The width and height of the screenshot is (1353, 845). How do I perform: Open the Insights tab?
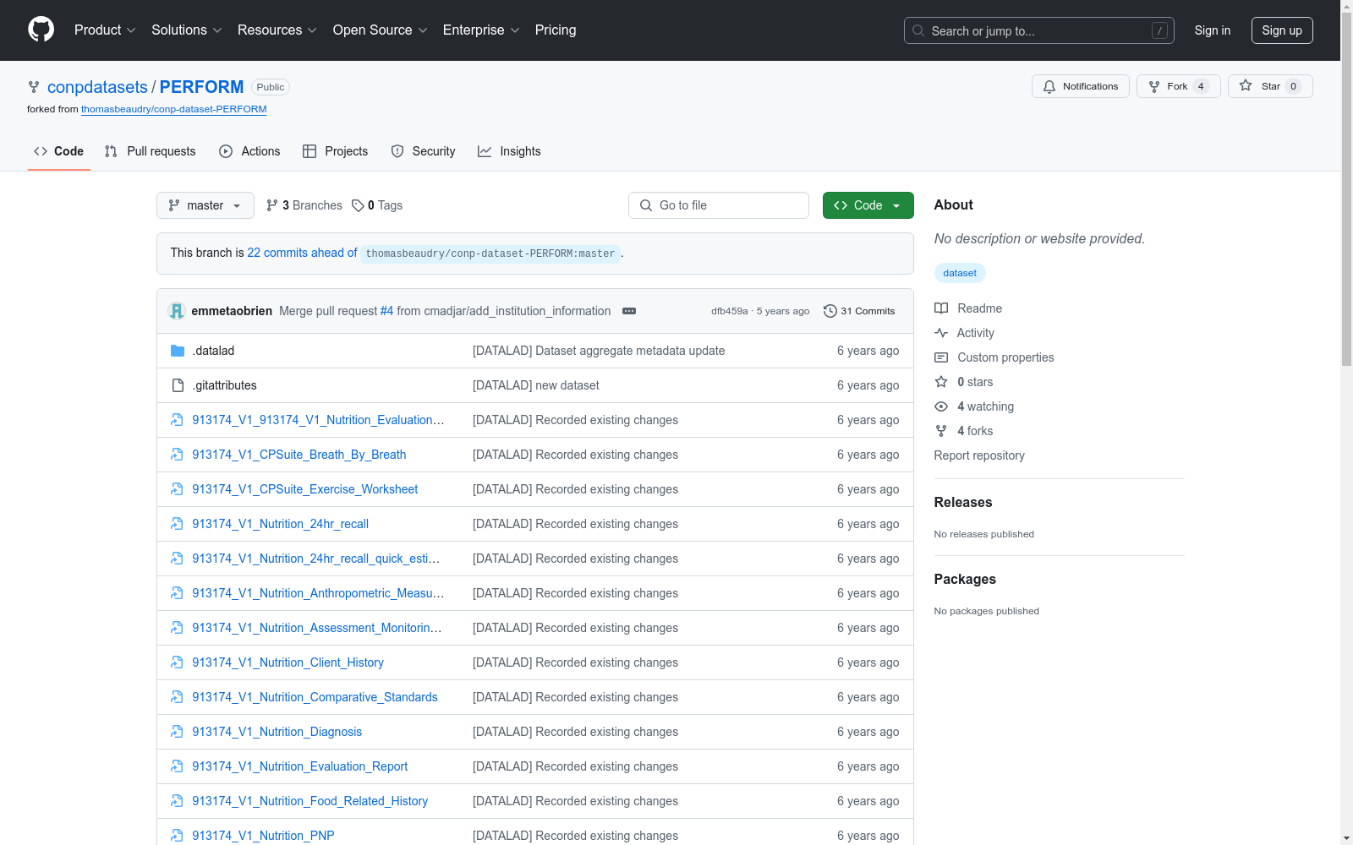click(x=509, y=151)
